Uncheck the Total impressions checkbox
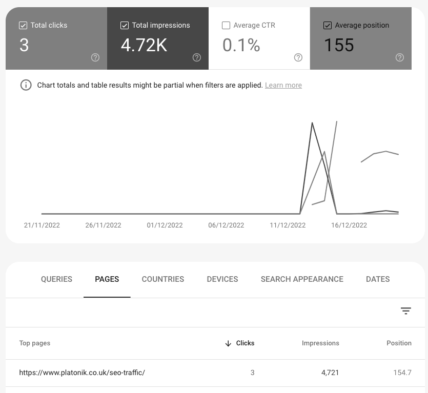This screenshot has height=393, width=428. pyautogui.click(x=125, y=25)
